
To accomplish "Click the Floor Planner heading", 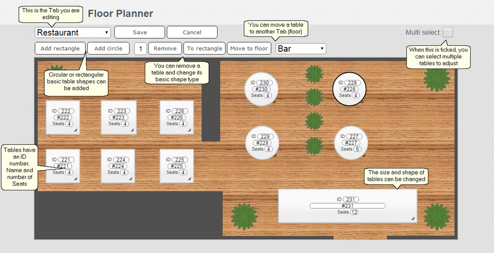I will coord(120,13).
